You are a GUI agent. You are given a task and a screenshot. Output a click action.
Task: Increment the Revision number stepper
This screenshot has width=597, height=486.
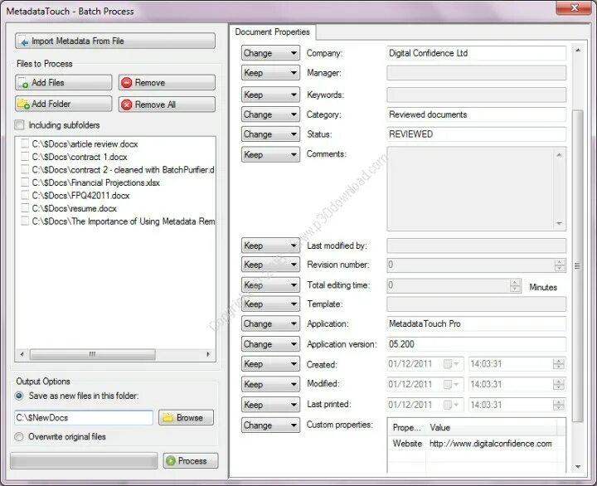click(560, 262)
